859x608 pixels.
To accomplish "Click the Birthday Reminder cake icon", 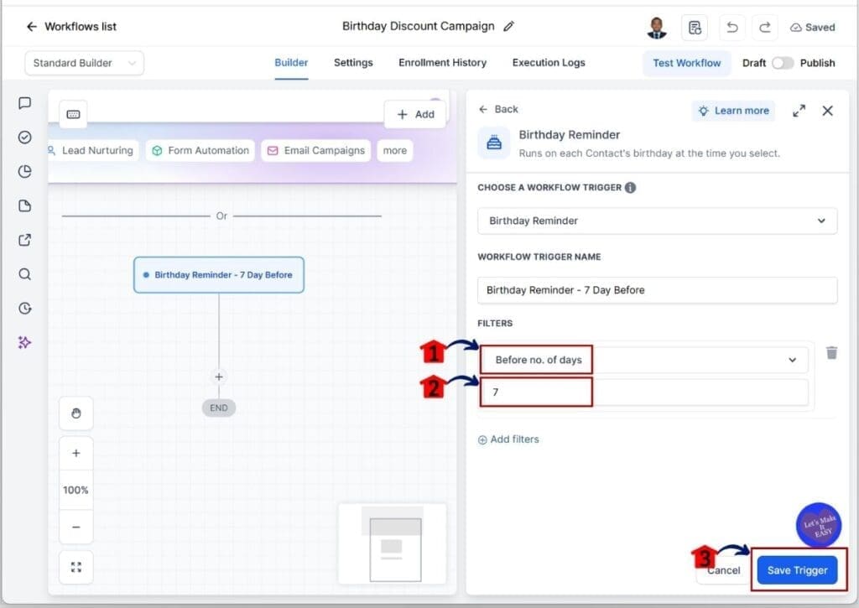I will click(x=494, y=143).
